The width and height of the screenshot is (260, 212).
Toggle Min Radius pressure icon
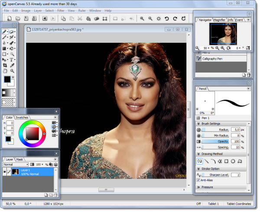pos(198,136)
